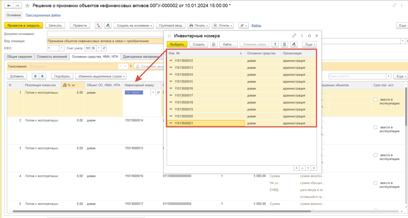Open the КФО dropdown
This screenshot has height=218, width=408.
(62, 48)
